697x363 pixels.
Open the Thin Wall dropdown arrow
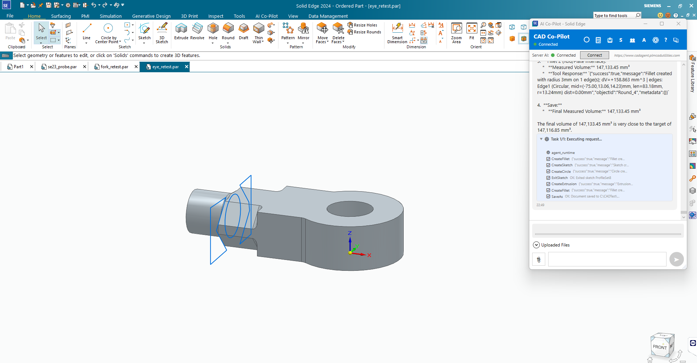pyautogui.click(x=262, y=42)
